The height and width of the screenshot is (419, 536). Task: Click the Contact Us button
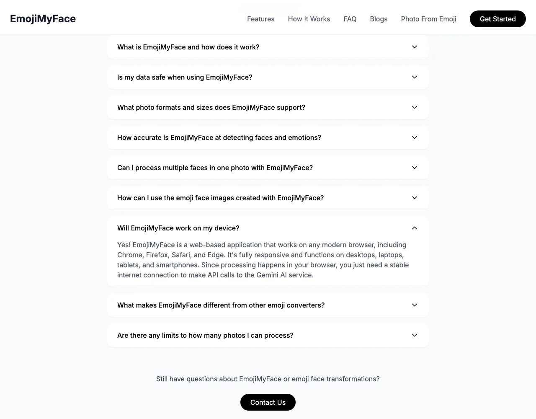point(268,402)
